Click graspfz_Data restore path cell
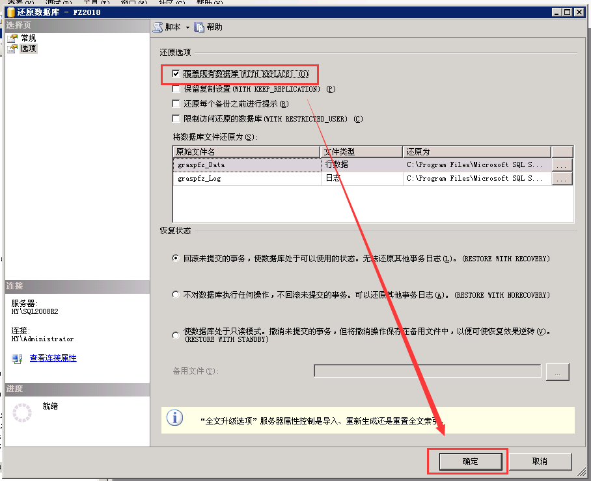The height and width of the screenshot is (481, 591). point(477,165)
